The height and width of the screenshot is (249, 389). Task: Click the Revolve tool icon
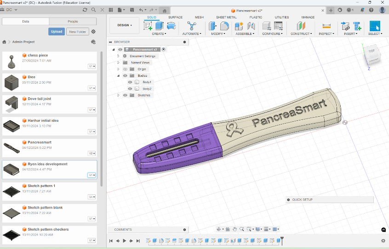click(171, 26)
